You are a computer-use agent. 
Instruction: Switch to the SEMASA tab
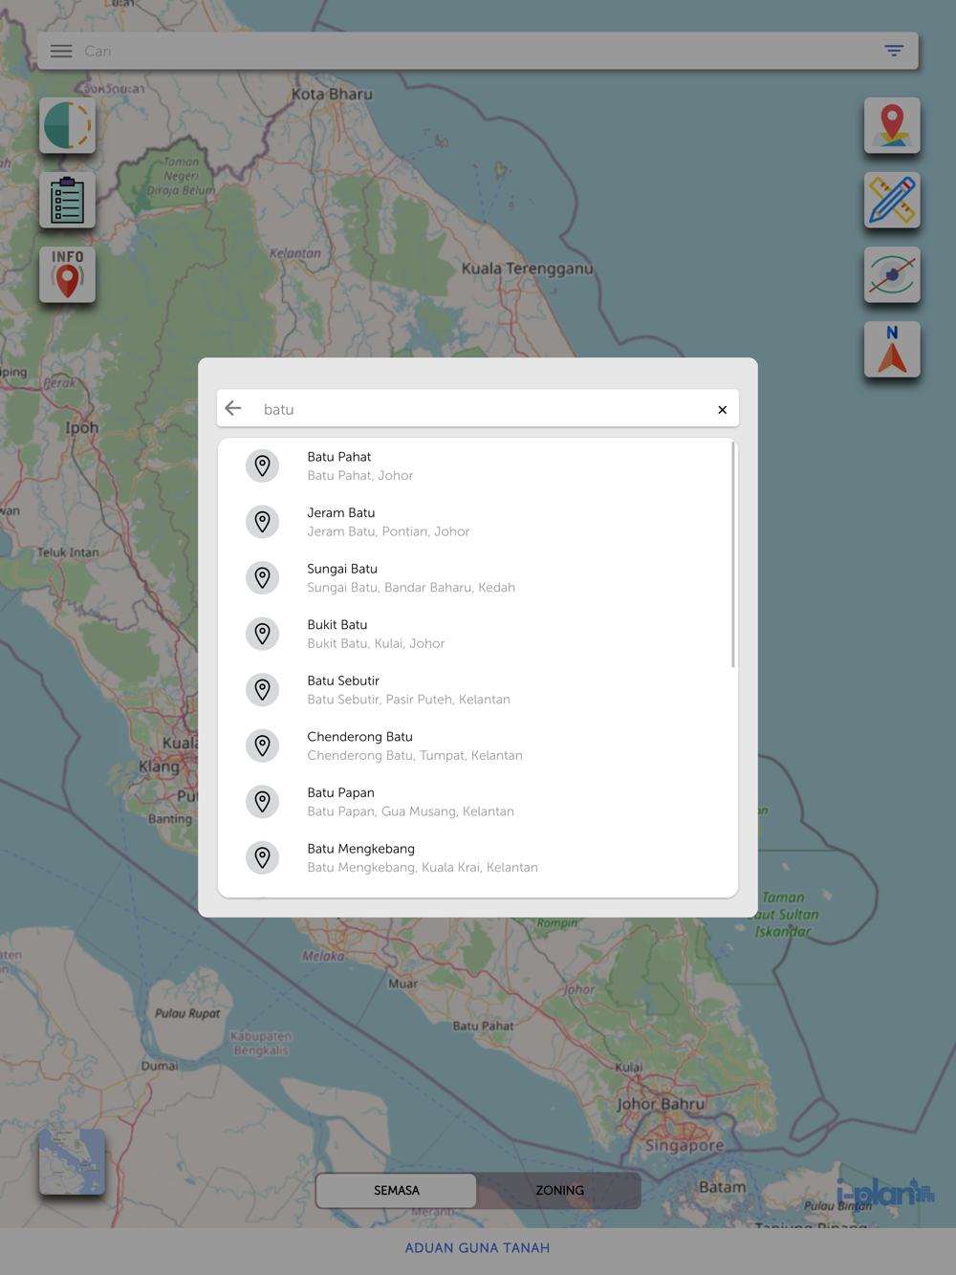[397, 1191]
